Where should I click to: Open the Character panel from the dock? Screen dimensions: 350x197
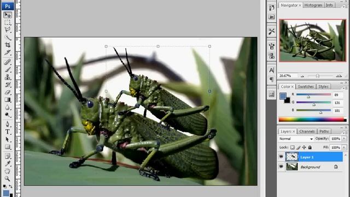click(x=271, y=70)
